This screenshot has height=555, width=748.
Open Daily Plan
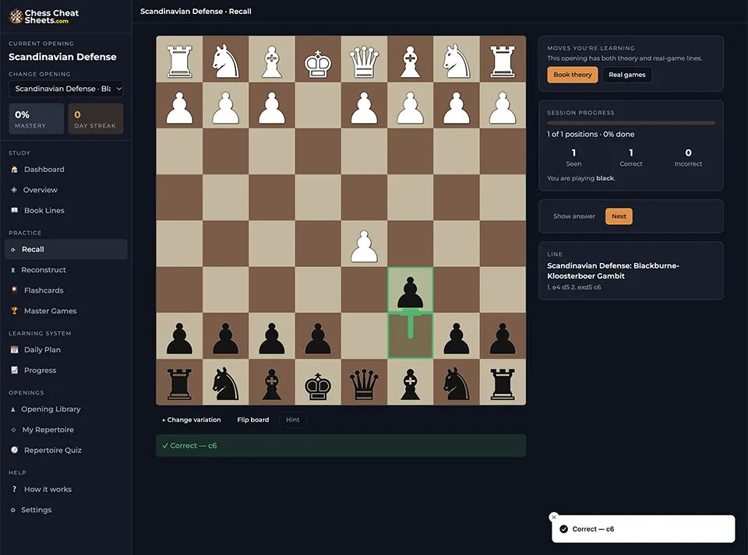pyautogui.click(x=65, y=350)
